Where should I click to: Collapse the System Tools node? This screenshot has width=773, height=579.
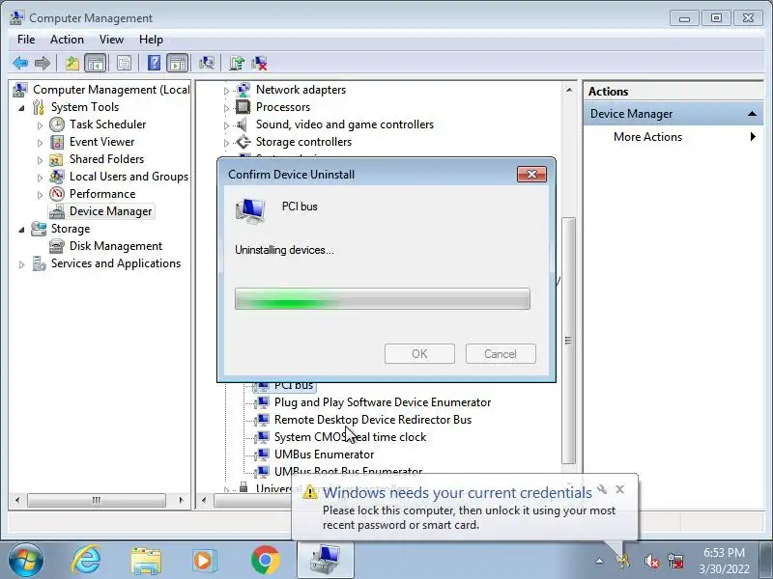(21, 108)
